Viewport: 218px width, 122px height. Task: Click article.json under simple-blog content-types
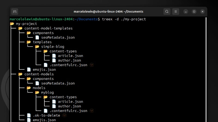(x=70, y=56)
